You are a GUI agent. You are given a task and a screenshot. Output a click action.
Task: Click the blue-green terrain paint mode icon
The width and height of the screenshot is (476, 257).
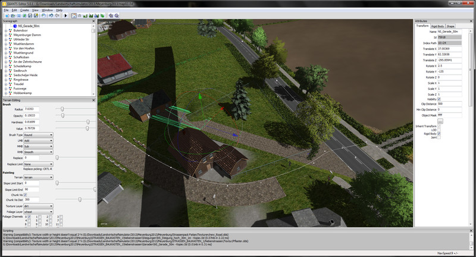[x=96, y=15]
